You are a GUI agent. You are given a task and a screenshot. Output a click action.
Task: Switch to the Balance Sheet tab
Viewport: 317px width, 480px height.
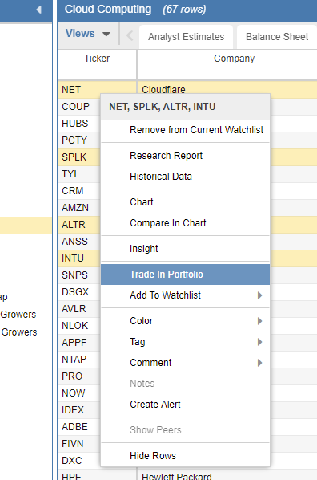(x=277, y=37)
